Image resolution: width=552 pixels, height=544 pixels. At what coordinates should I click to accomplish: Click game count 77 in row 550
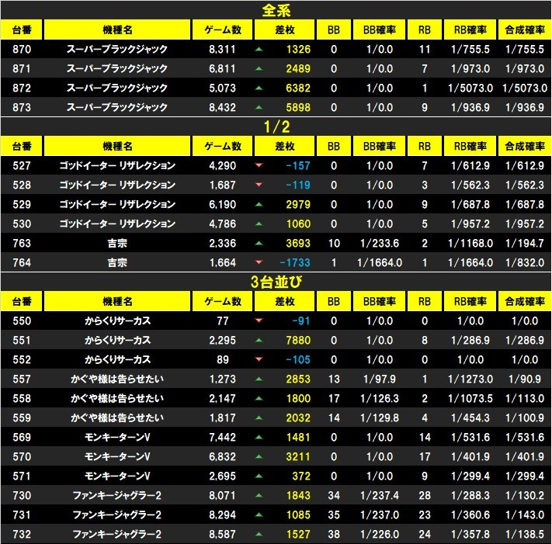pos(223,321)
